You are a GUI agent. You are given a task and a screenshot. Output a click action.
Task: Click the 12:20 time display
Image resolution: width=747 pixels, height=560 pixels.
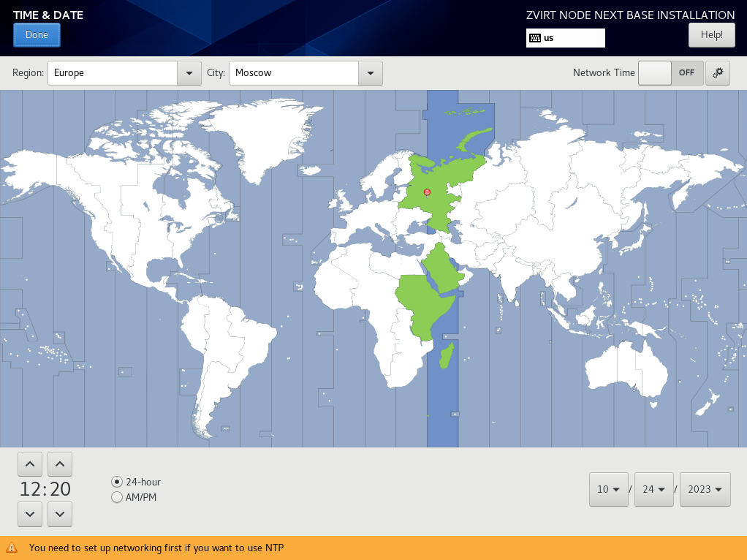pos(45,490)
